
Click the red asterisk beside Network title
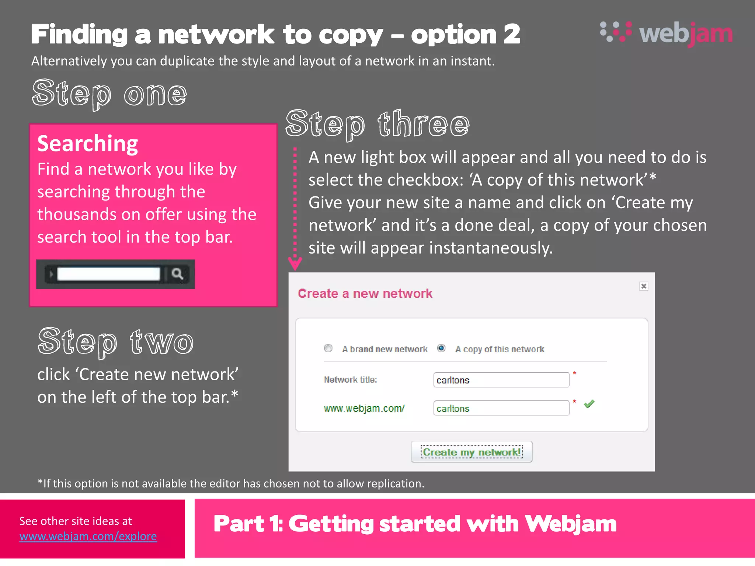tap(574, 374)
